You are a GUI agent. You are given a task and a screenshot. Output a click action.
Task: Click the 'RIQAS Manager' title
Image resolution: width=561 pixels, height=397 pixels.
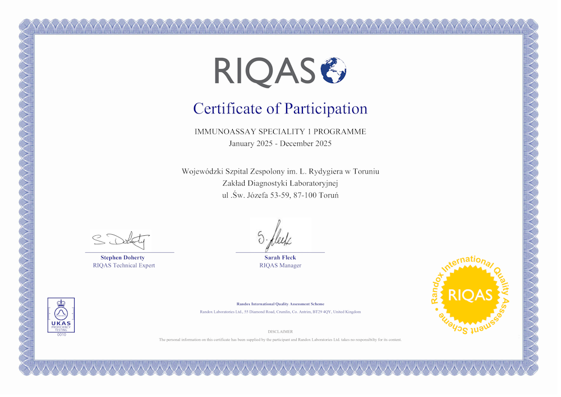tap(280, 266)
